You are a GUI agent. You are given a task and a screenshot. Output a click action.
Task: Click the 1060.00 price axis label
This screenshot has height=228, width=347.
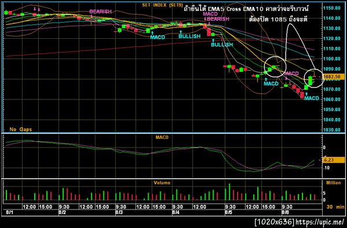click(x=332, y=100)
